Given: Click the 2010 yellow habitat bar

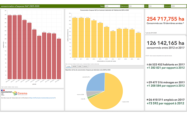Looking at the screenshot, I should point(75,38).
